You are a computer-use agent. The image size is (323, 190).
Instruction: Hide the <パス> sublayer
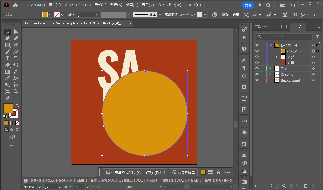pos(257,51)
